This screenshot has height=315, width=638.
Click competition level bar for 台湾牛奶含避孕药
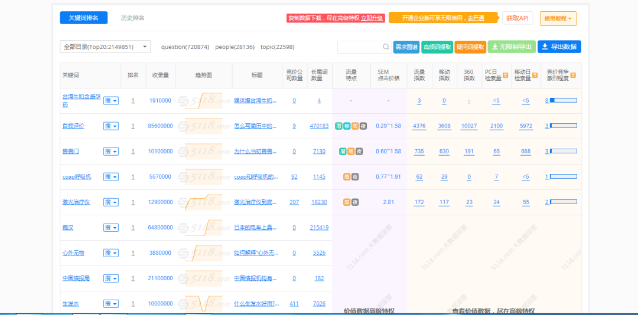pos(563,101)
